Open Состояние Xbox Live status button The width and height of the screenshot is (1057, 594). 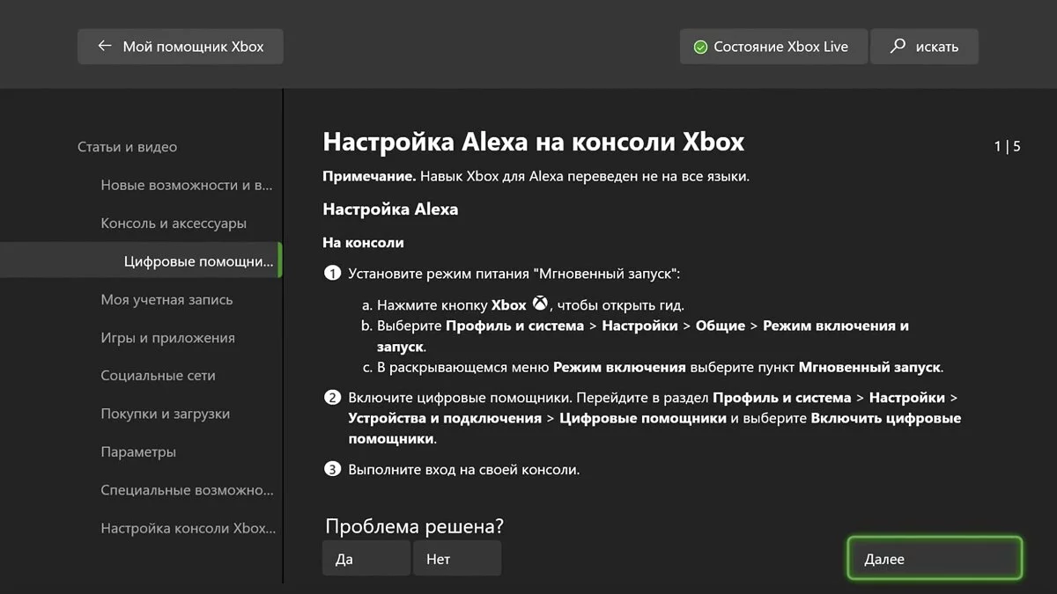pyautogui.click(x=773, y=47)
